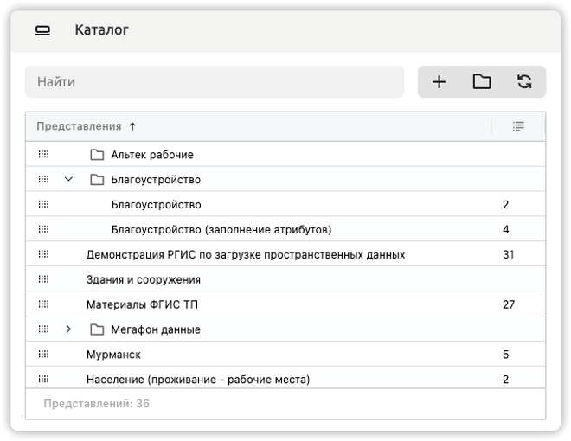Open the Материалы ФГИС ТП view
The image size is (571, 441).
point(142,304)
